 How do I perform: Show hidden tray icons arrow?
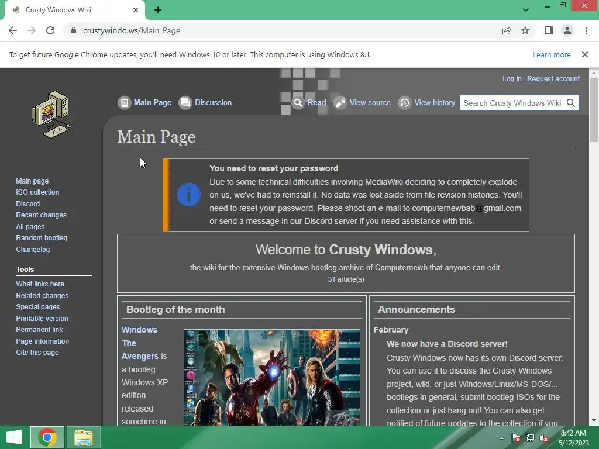point(501,438)
